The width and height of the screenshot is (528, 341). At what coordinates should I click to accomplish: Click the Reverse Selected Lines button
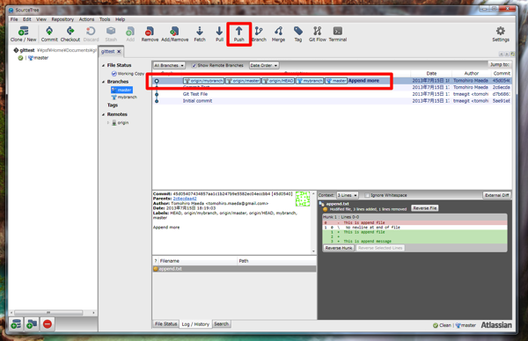coord(380,248)
